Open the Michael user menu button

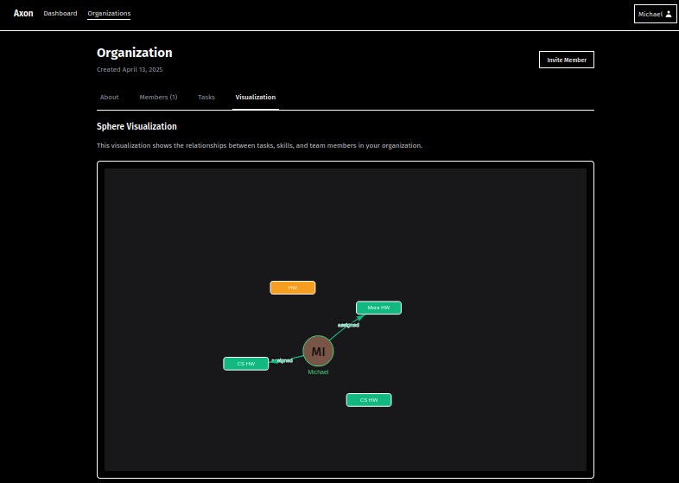(655, 14)
